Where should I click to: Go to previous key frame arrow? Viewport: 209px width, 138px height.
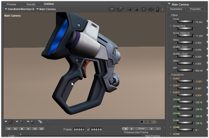125,129
